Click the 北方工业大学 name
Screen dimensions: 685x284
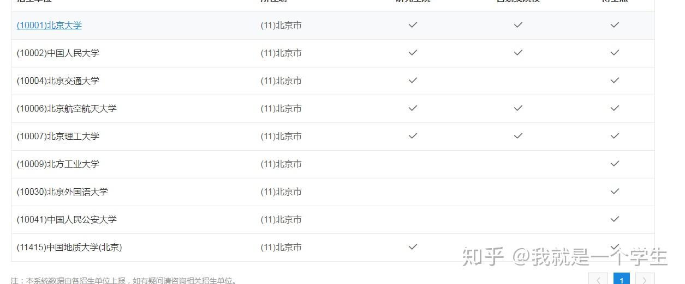pyautogui.click(x=58, y=164)
